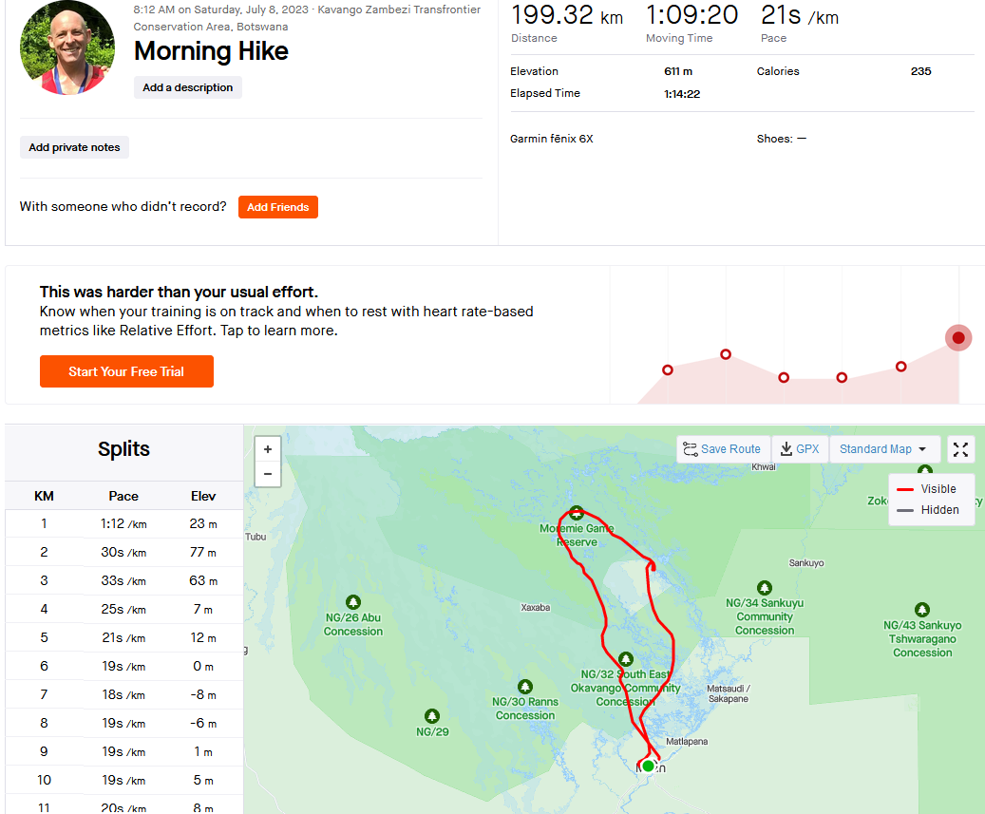Start Your Free Trial button

tap(126, 371)
